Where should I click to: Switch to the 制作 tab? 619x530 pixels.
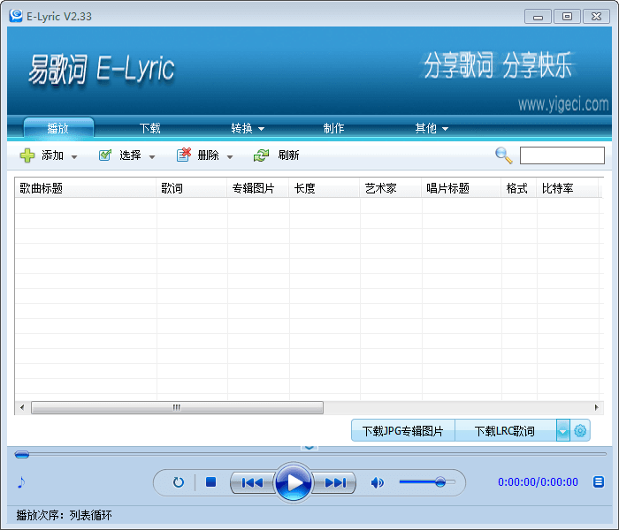(x=333, y=128)
